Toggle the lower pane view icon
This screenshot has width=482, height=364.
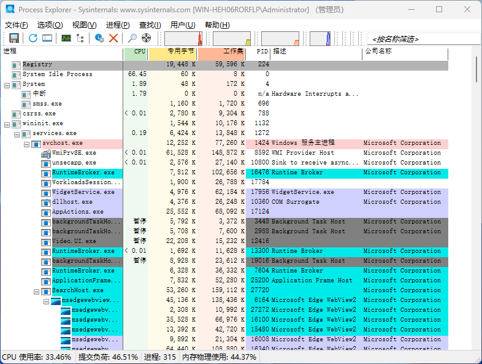tap(47, 38)
